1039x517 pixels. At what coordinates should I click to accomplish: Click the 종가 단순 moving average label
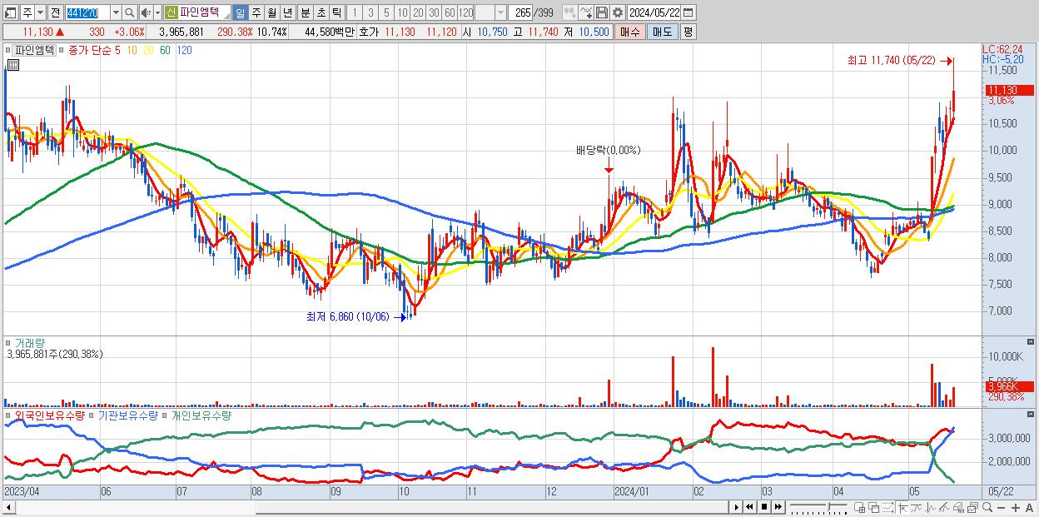90,51
